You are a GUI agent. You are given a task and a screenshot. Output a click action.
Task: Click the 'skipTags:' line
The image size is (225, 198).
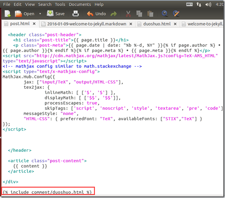point(134,108)
